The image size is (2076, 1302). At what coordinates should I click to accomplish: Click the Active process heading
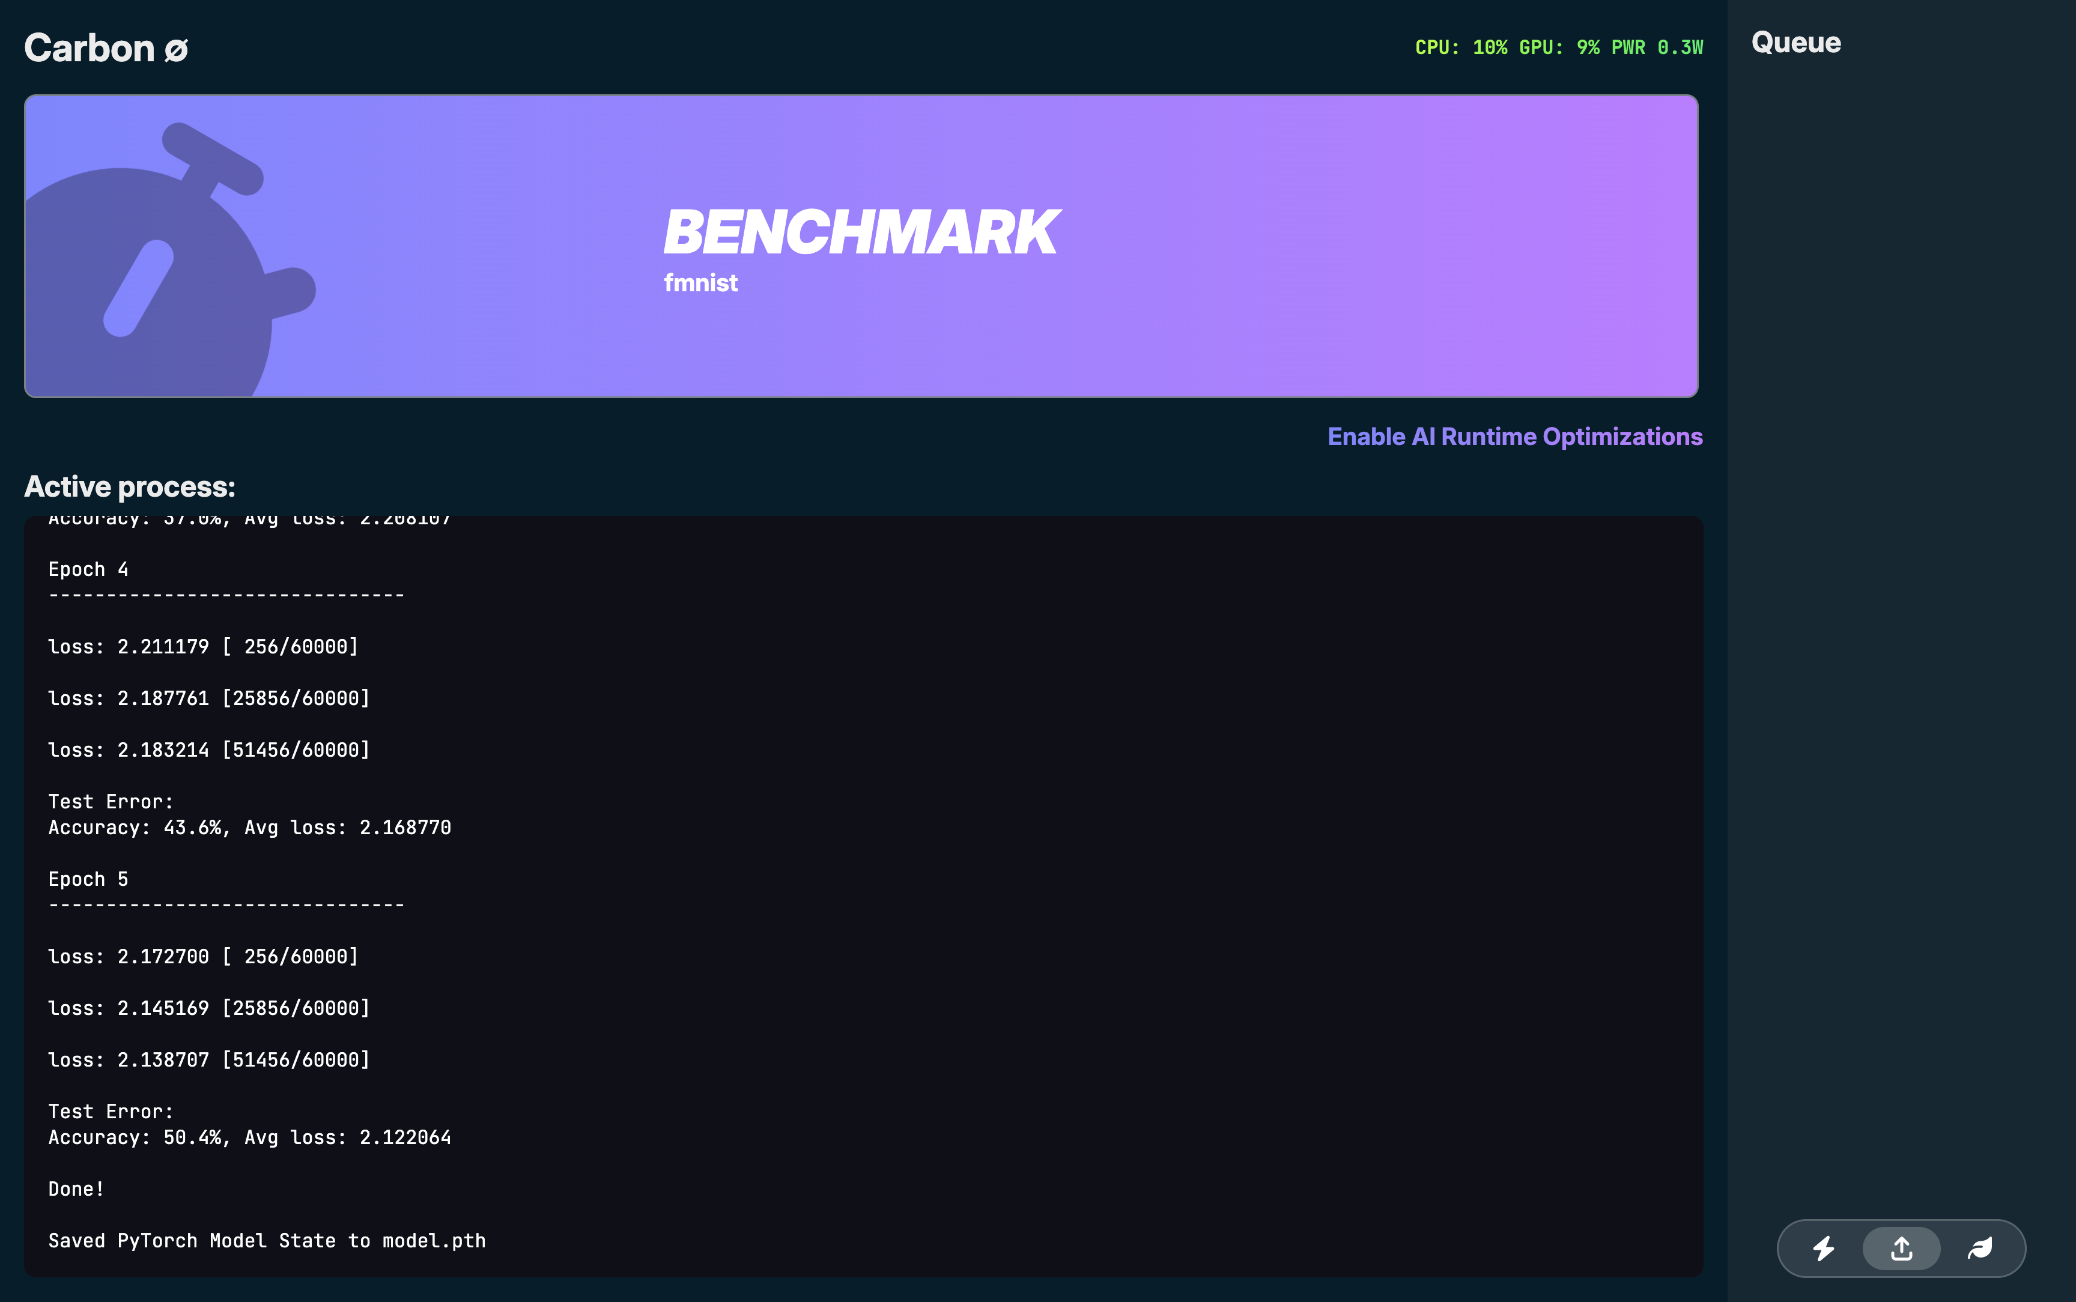129,486
